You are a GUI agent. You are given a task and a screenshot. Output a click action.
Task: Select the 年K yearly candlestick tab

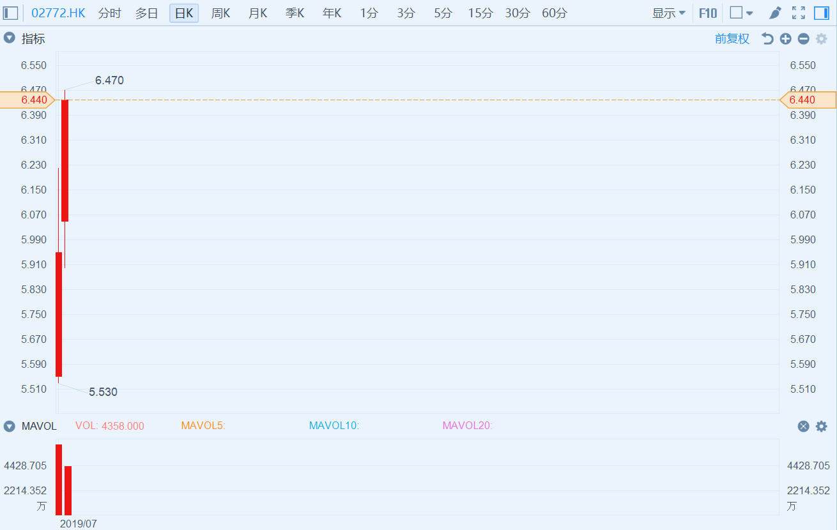click(x=332, y=13)
